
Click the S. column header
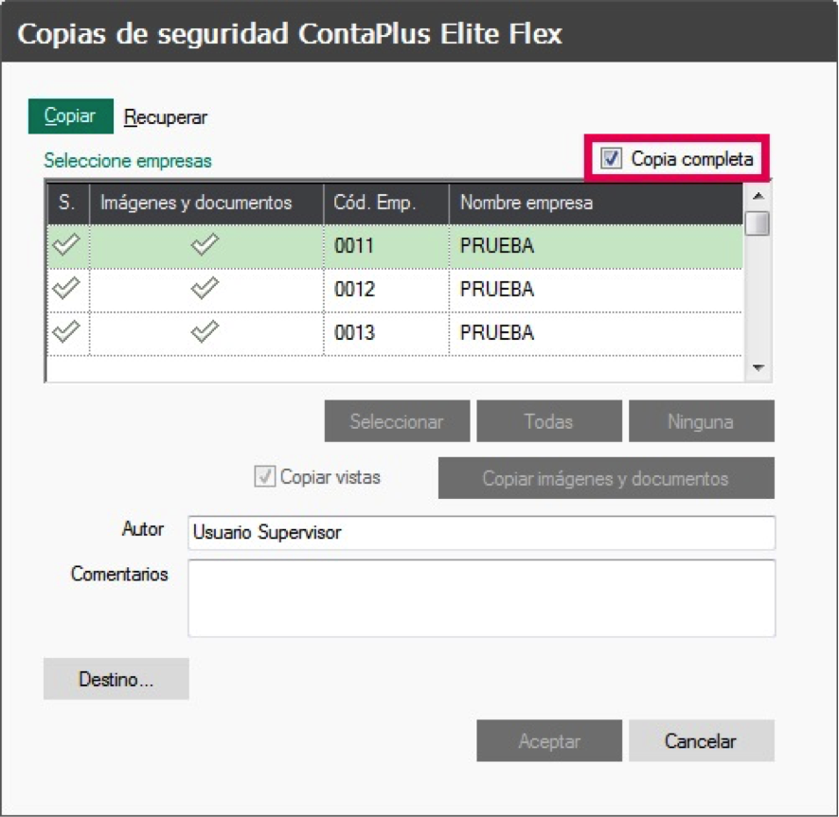coord(68,204)
